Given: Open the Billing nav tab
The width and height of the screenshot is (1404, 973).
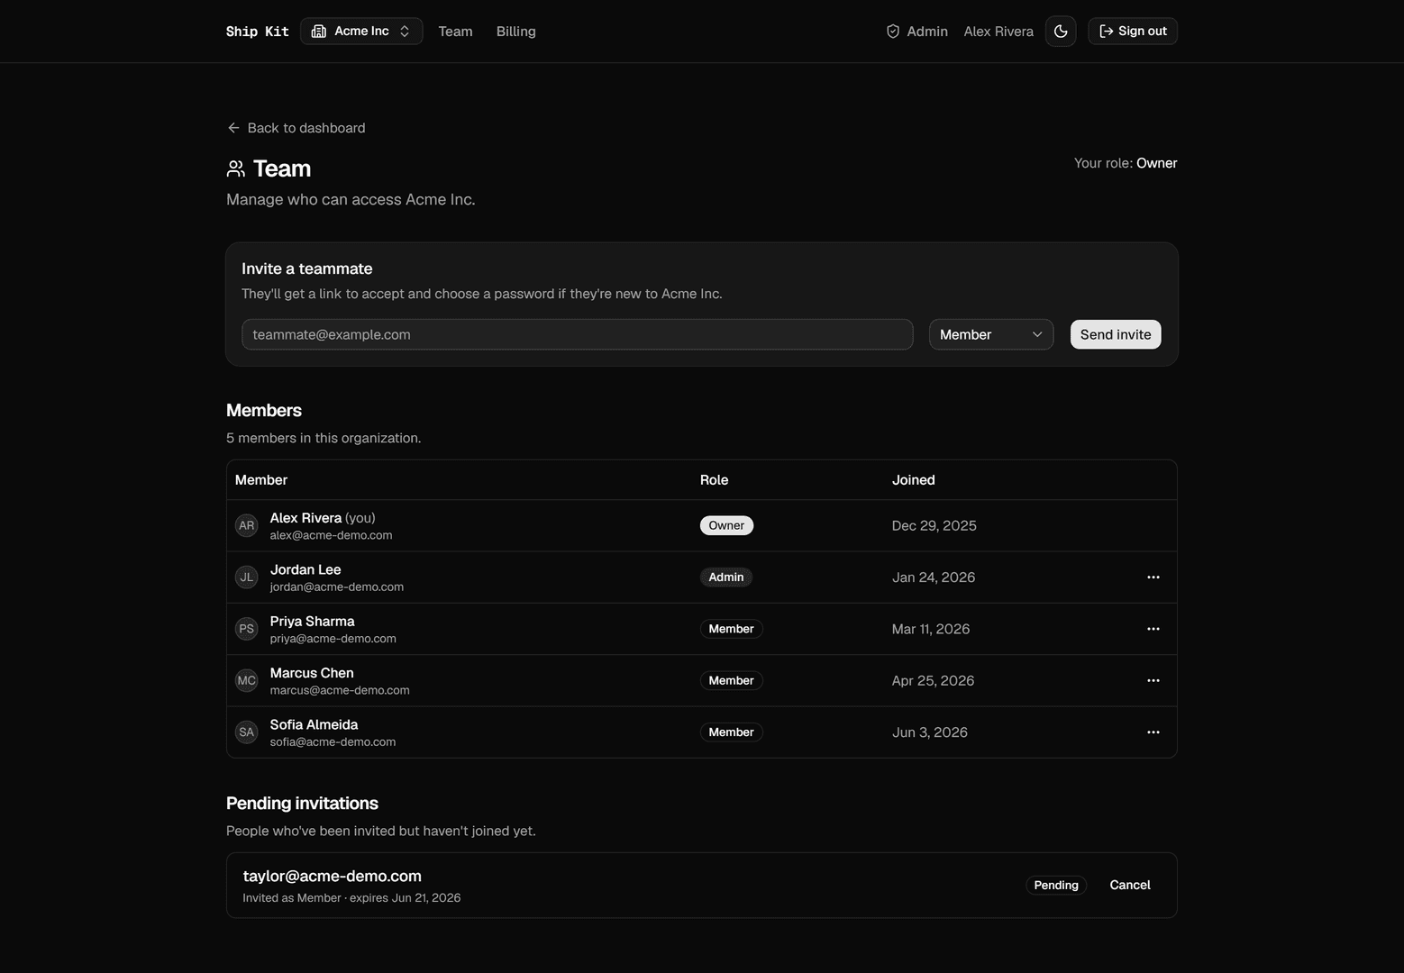Looking at the screenshot, I should tap(515, 32).
